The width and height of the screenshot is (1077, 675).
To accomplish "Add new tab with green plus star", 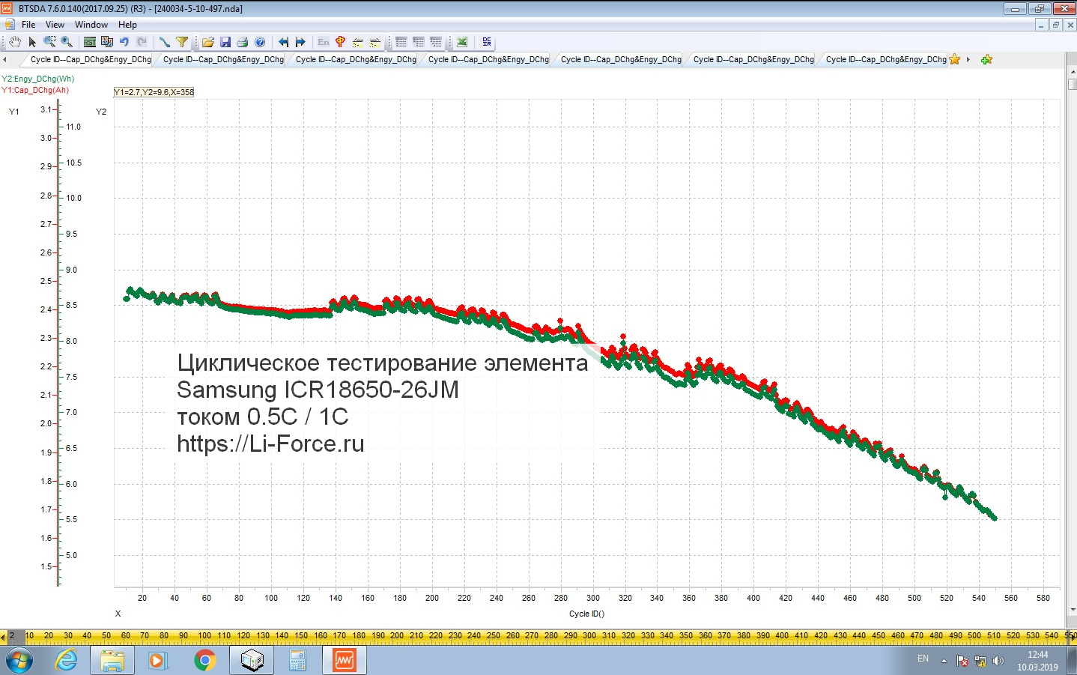I will 986,59.
